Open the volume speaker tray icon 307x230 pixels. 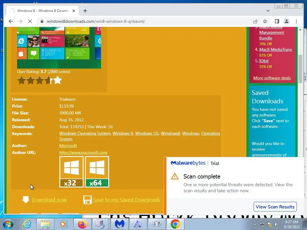[277, 224]
